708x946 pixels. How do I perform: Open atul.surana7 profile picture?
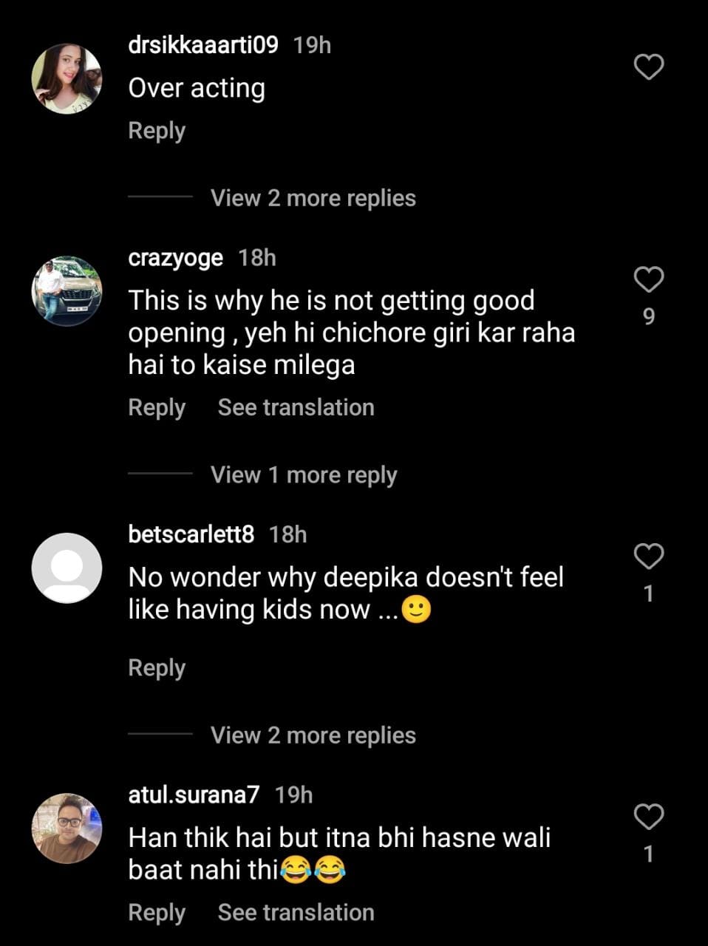pos(67,828)
